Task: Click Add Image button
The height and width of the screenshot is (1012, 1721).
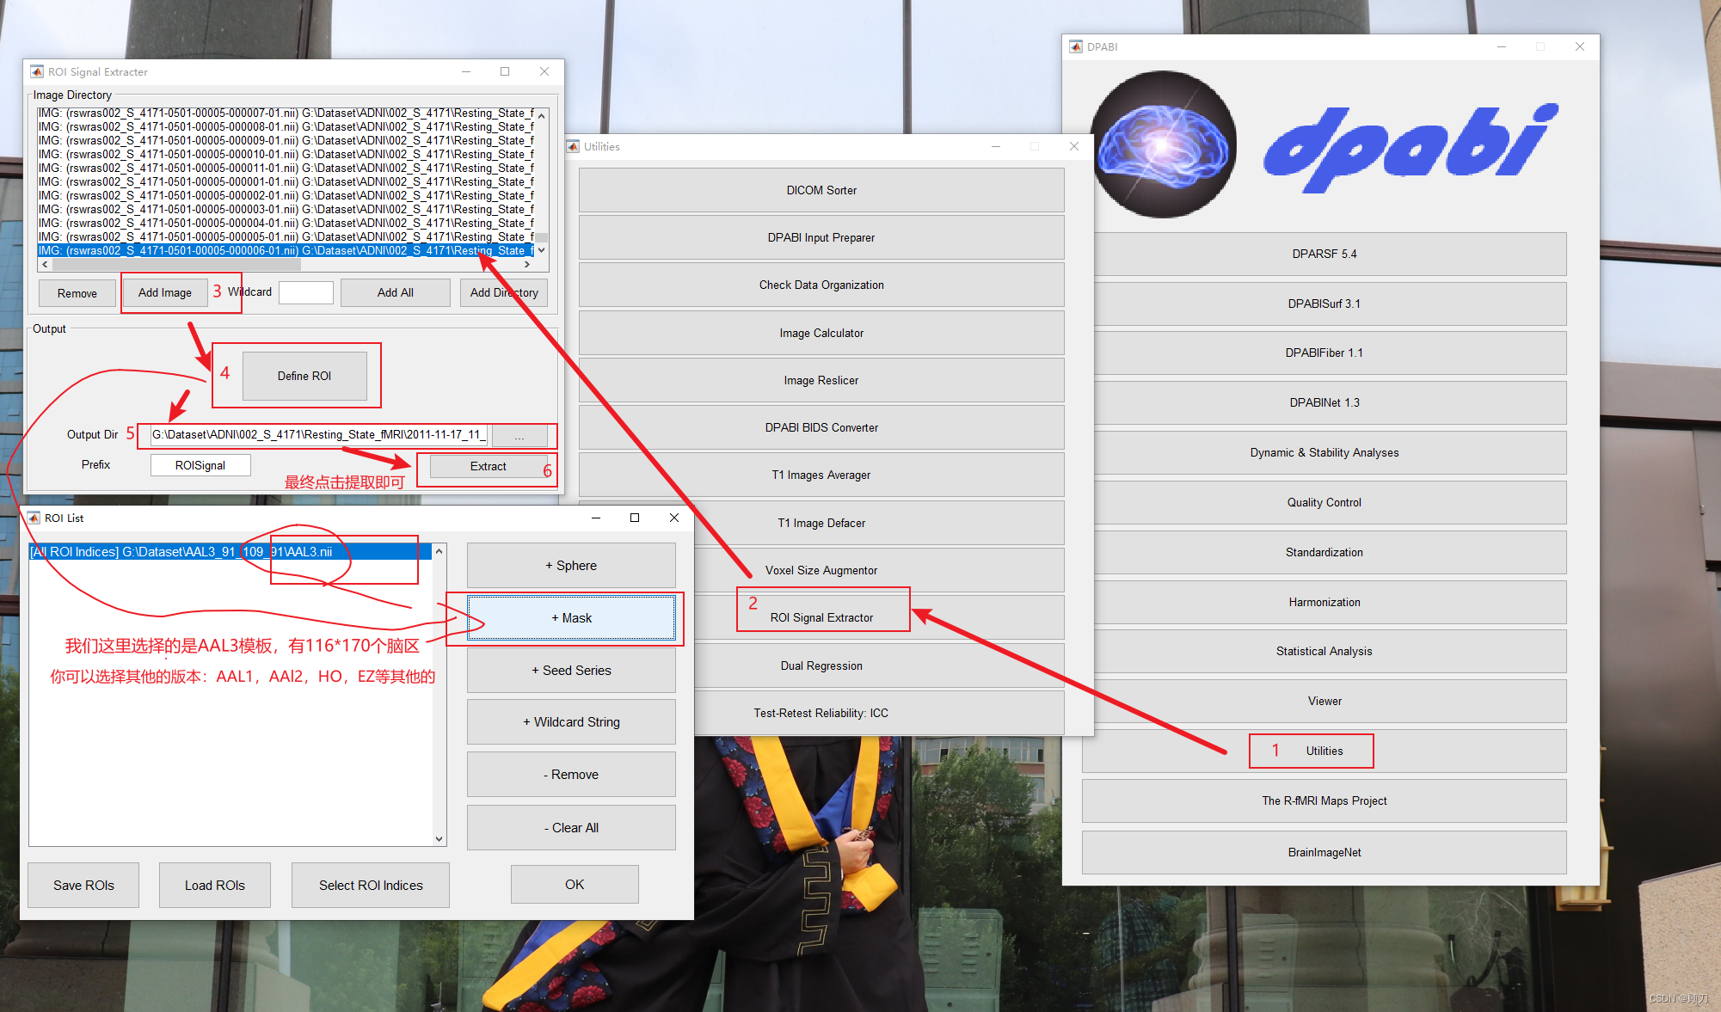Action: point(165,292)
